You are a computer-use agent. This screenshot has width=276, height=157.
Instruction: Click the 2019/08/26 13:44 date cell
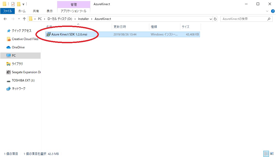pos(125,34)
